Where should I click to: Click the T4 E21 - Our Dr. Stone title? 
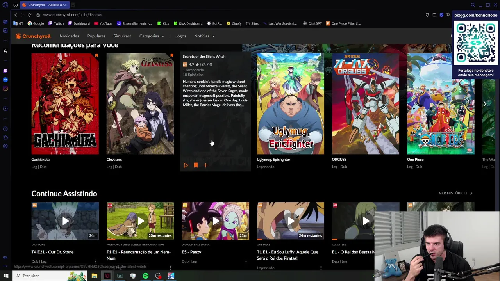pos(52,252)
